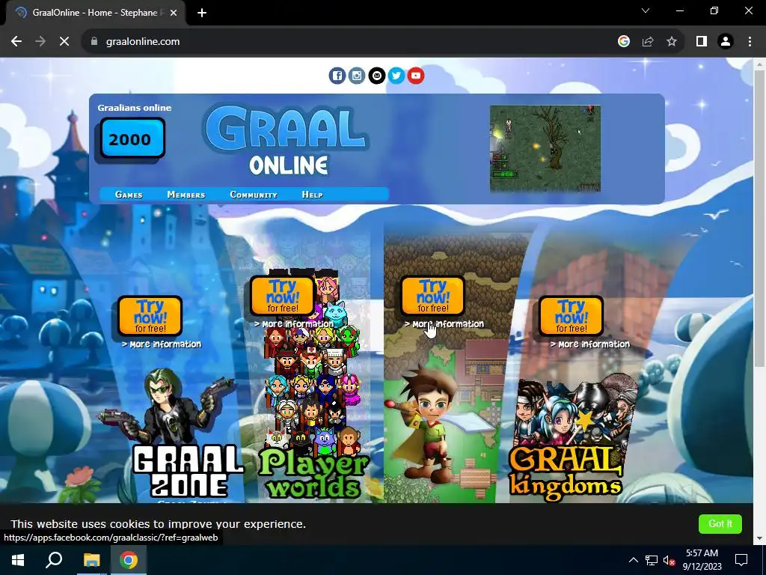766x575 pixels.
Task: Open Chrome three-dot menu
Action: 750,42
